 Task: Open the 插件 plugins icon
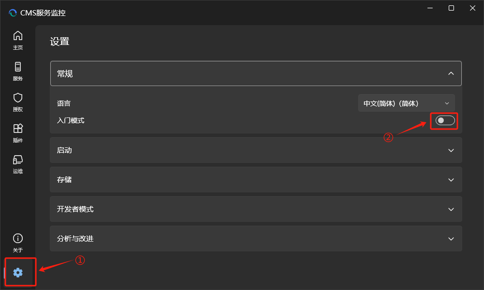click(18, 129)
